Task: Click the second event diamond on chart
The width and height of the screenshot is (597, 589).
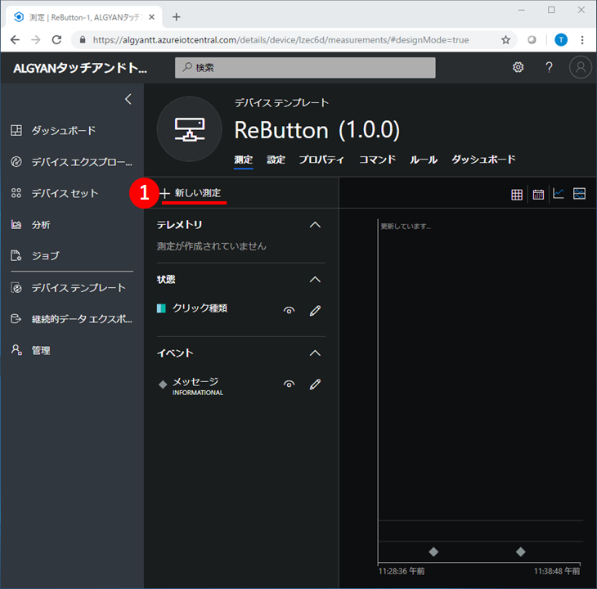Action: click(x=520, y=551)
